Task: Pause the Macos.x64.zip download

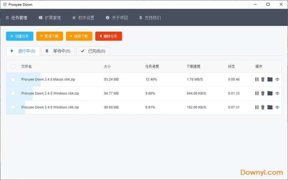Action: (257, 79)
